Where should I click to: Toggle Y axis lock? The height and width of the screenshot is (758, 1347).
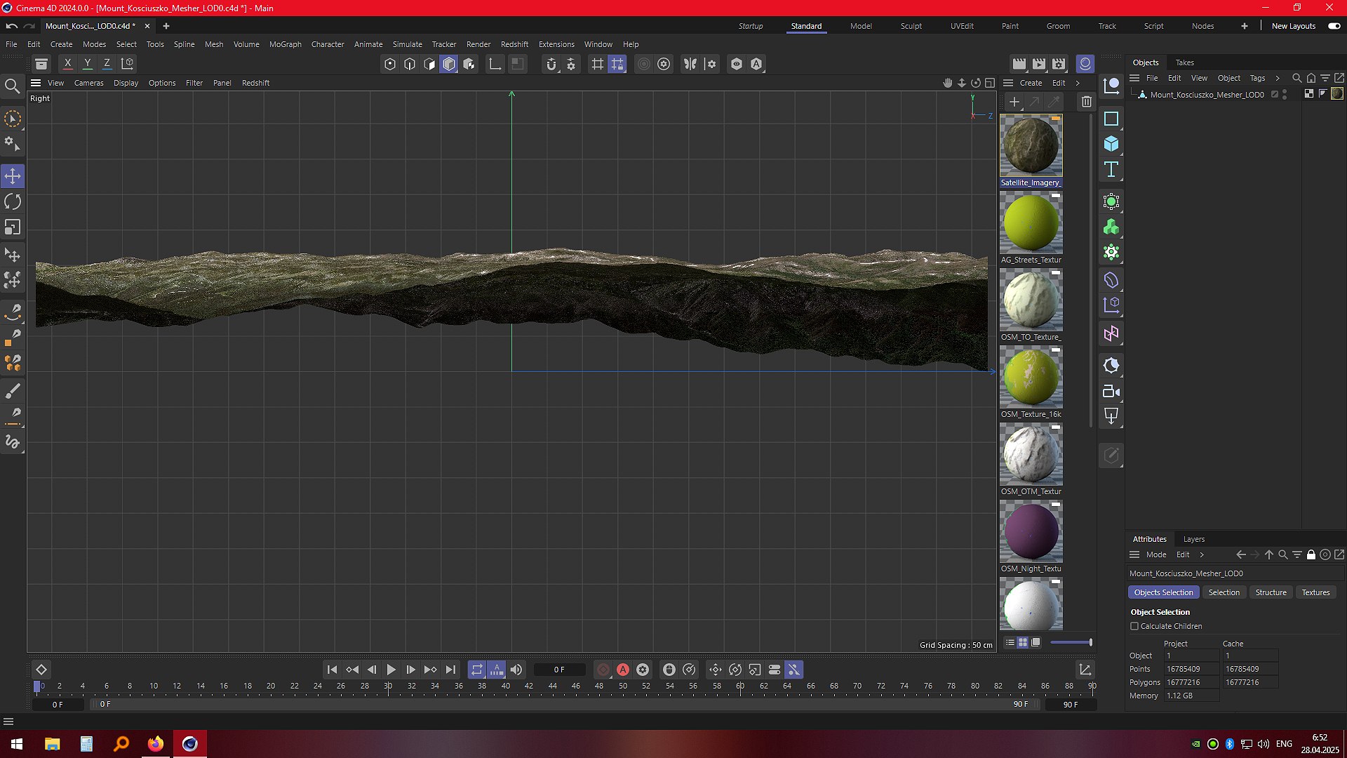click(x=87, y=64)
